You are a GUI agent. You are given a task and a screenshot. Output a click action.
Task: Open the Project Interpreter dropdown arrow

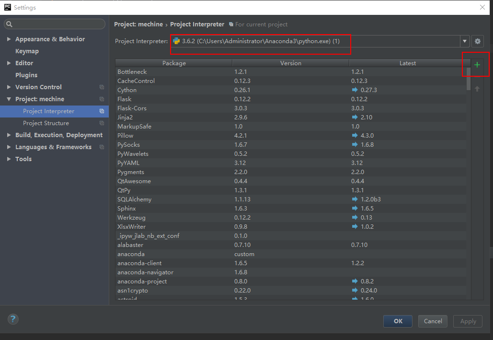tap(465, 41)
